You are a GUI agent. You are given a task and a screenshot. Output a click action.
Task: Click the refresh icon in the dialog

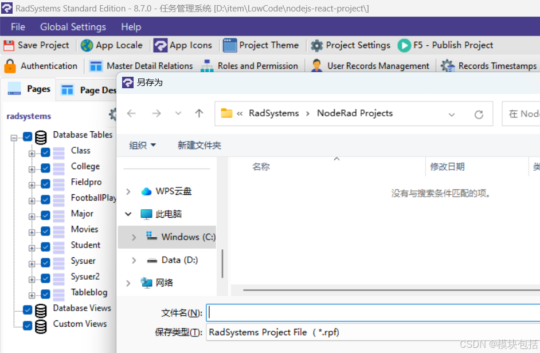tap(479, 113)
